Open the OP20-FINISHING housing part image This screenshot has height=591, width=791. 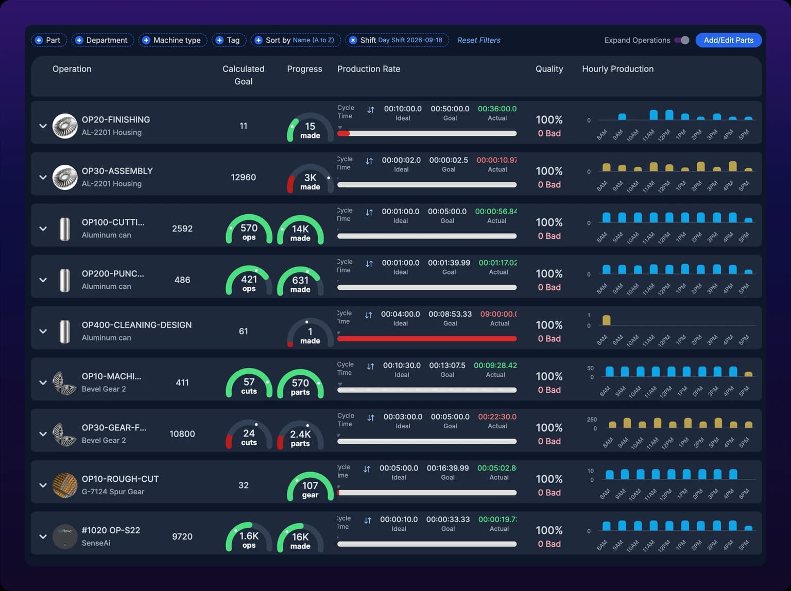click(65, 126)
